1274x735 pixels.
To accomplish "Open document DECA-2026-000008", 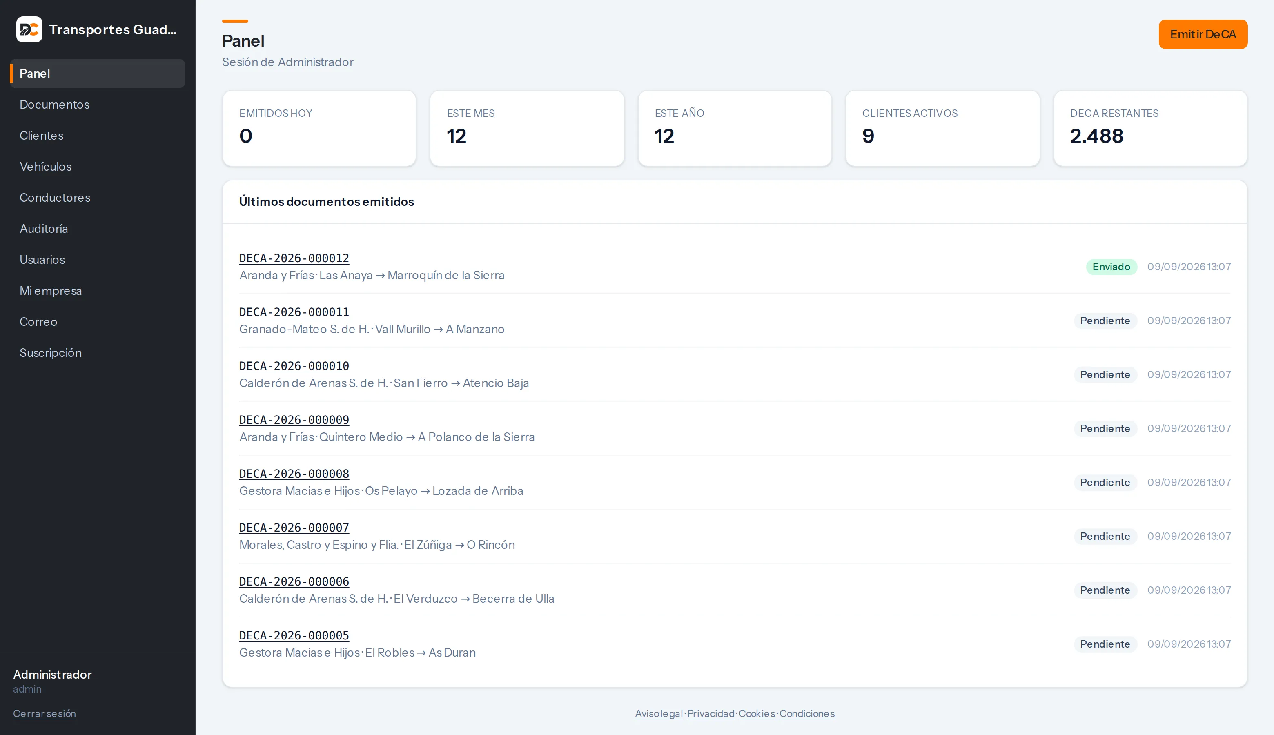I will (x=294, y=474).
